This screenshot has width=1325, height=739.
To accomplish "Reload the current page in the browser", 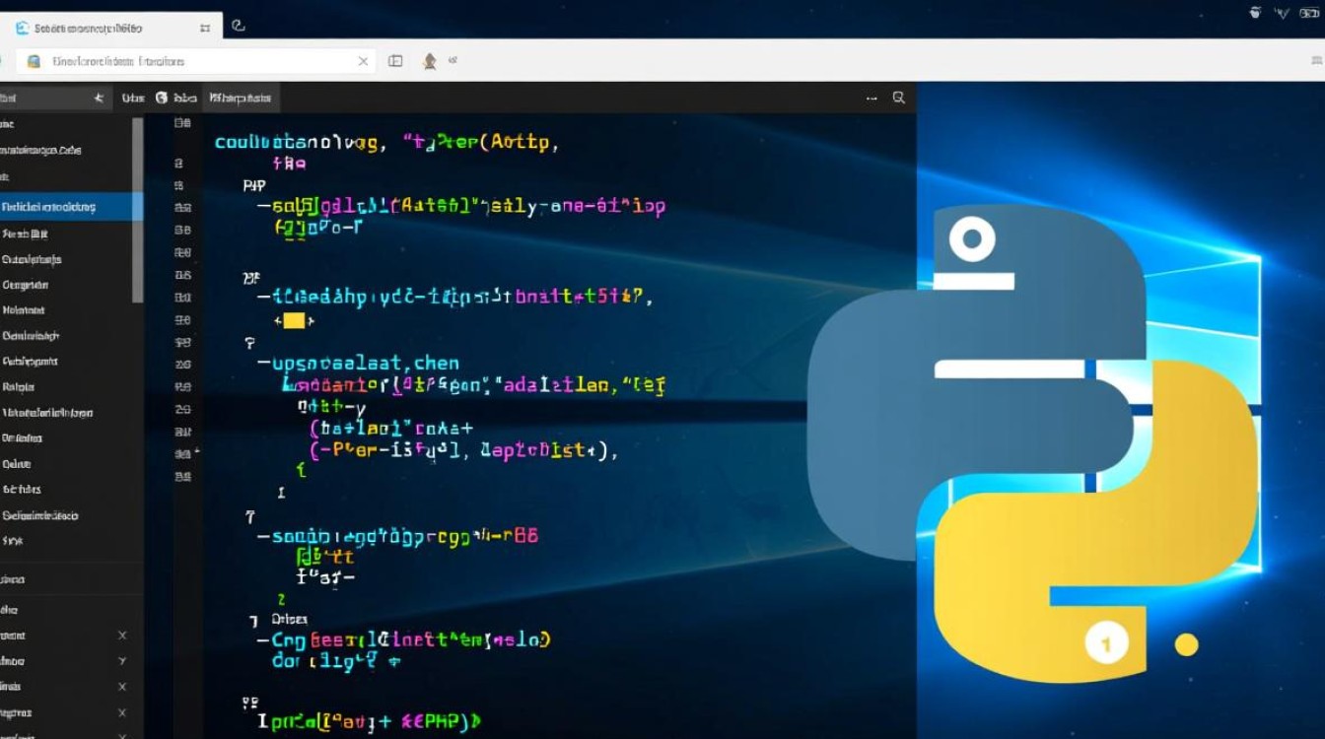I will [240, 26].
